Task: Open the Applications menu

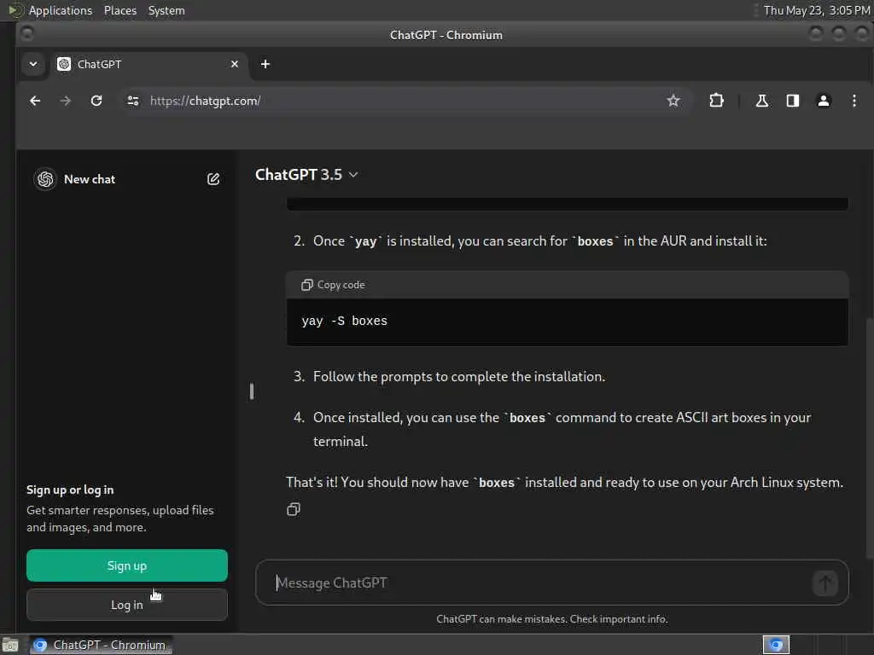Action: pyautogui.click(x=61, y=10)
